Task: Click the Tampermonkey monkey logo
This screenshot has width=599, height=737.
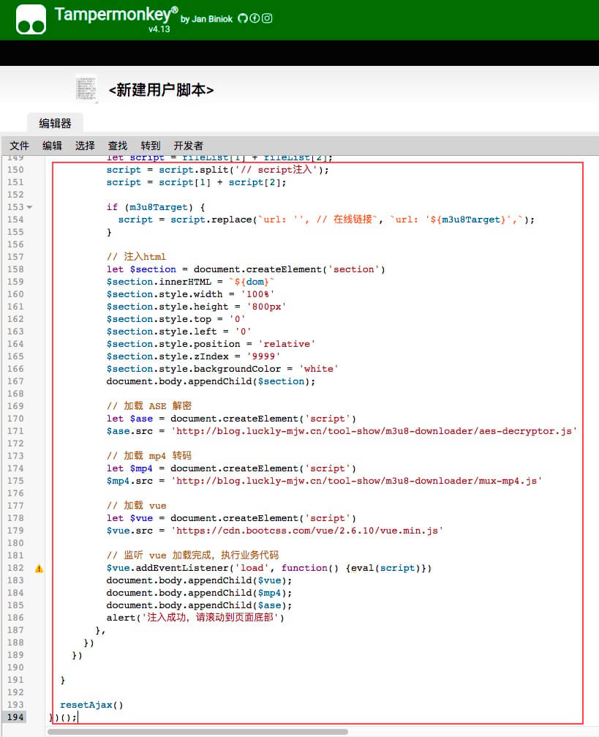Action: point(30,18)
